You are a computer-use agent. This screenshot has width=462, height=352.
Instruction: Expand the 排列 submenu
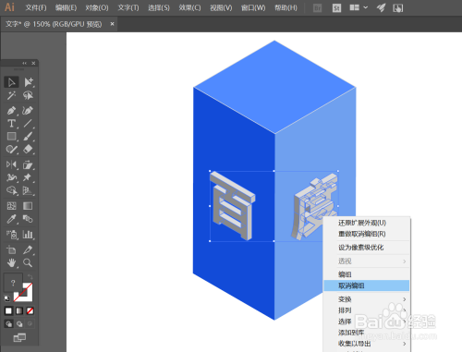(367, 310)
